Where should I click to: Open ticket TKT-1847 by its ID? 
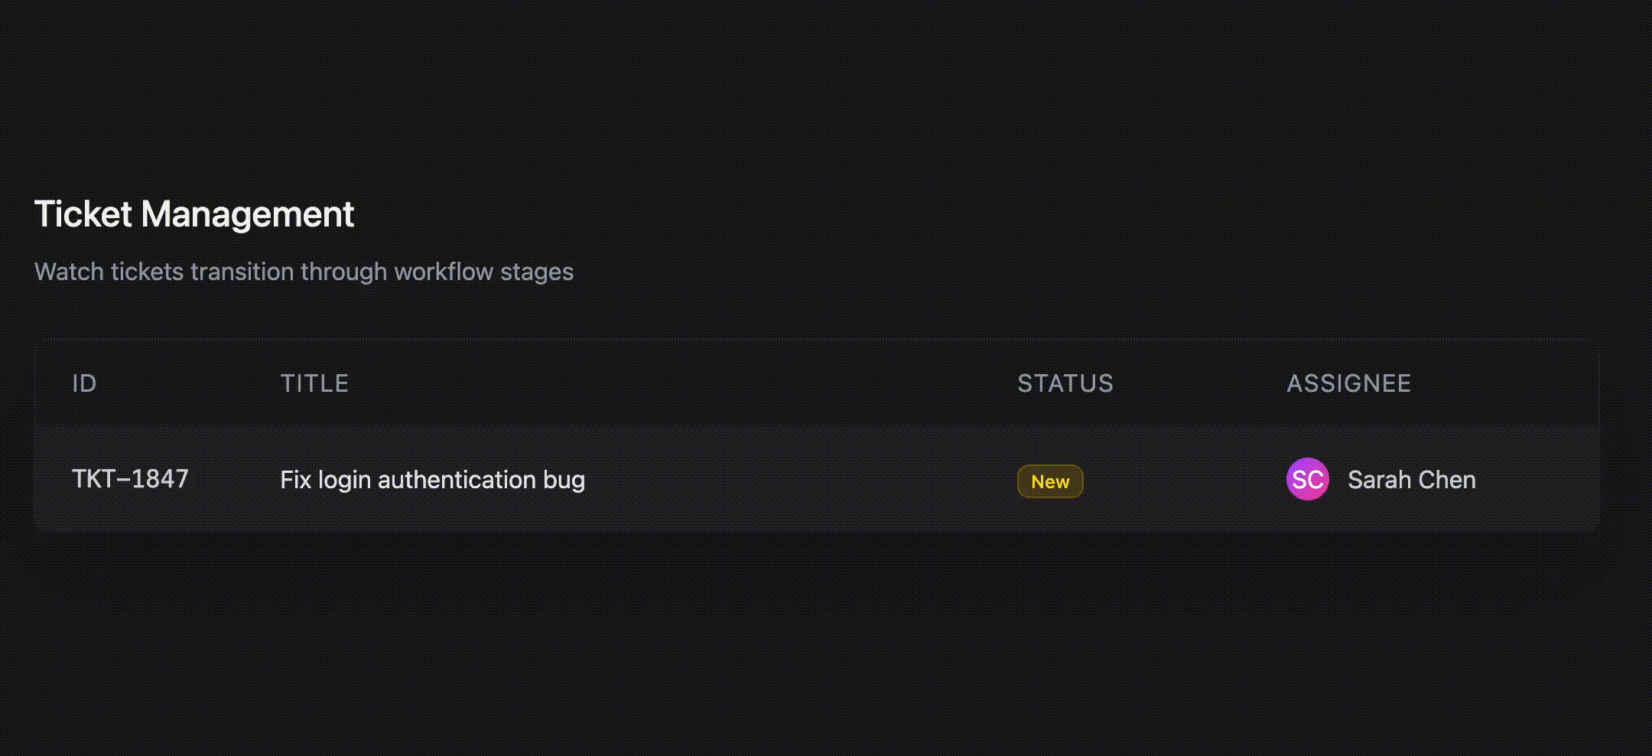coord(130,479)
